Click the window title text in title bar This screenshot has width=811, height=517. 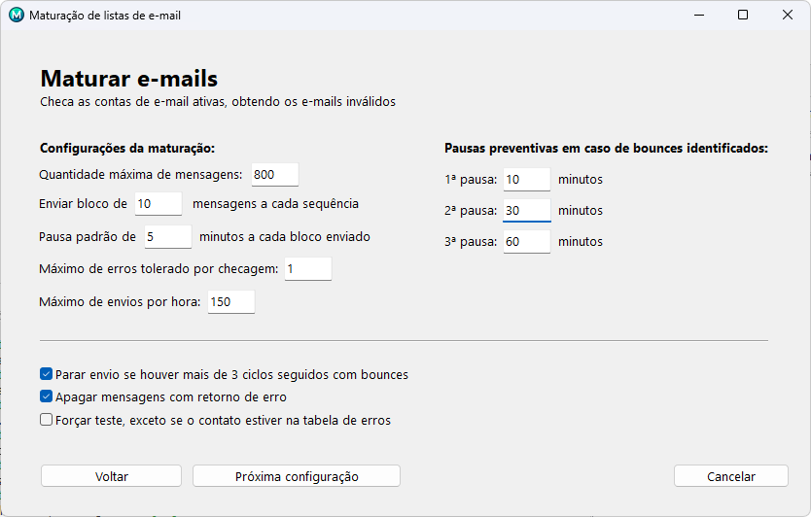pos(105,16)
